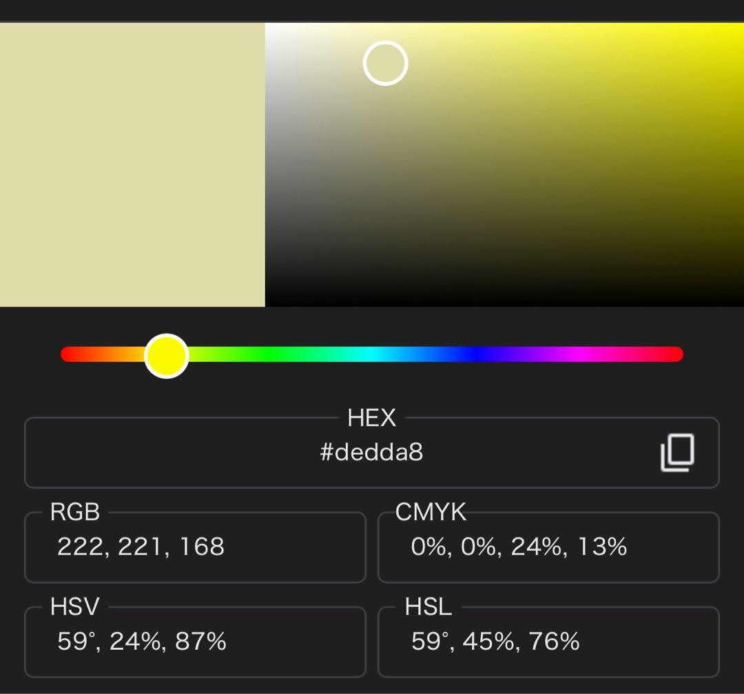Pick blue on the hue slider

[x=475, y=354]
